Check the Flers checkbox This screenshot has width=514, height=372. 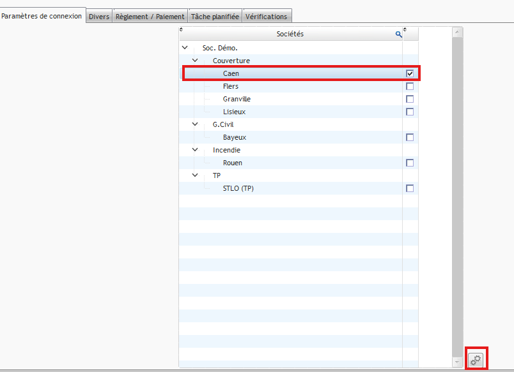[410, 86]
